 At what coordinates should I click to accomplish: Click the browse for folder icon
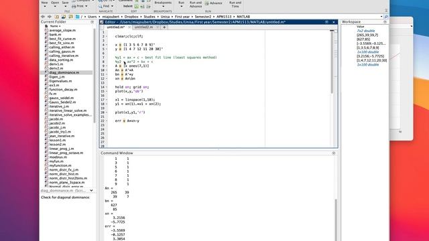(x=64, y=17)
